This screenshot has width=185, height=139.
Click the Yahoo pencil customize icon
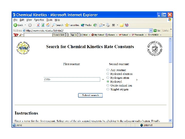21,35
